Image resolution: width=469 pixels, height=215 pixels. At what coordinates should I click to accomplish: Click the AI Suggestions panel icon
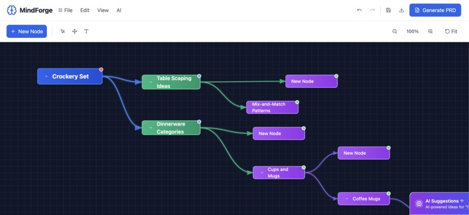[x=419, y=203]
